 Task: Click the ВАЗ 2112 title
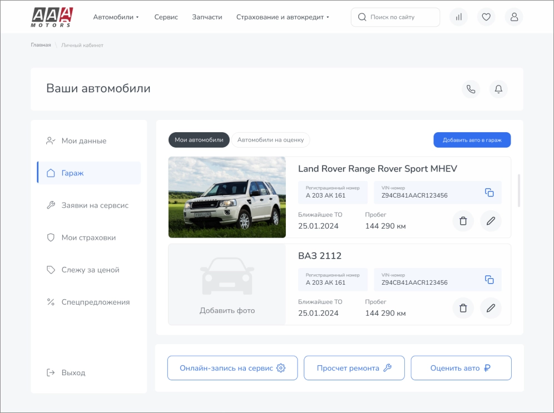pos(320,256)
